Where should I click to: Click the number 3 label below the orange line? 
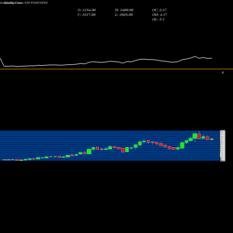point(223,73)
